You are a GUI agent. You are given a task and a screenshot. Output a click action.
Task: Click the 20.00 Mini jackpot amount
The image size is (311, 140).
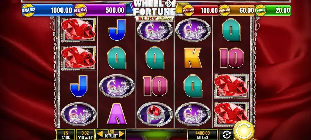tap(283, 10)
